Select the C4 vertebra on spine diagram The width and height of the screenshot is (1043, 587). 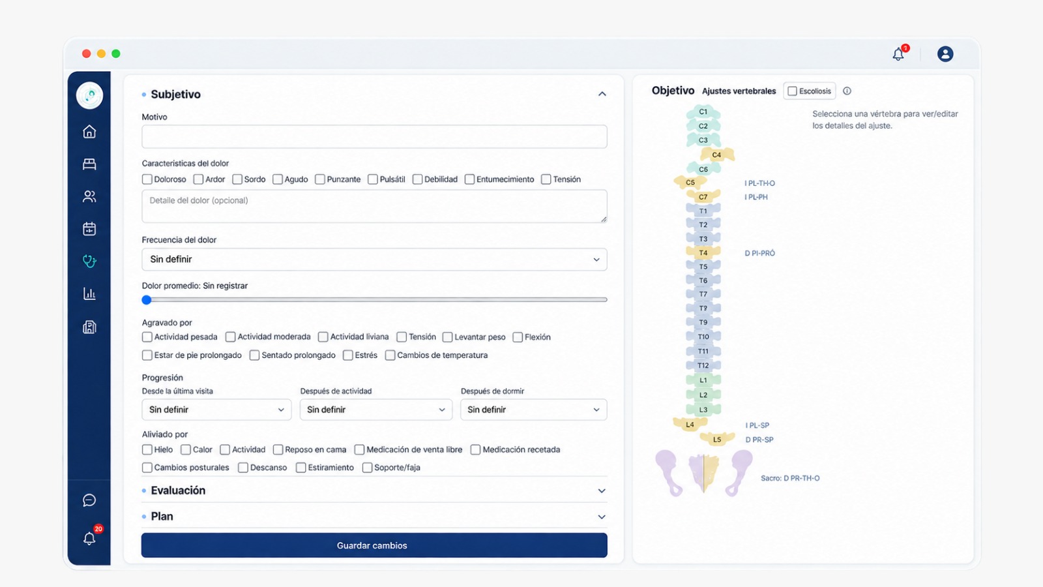pyautogui.click(x=717, y=155)
